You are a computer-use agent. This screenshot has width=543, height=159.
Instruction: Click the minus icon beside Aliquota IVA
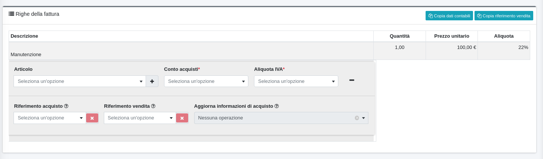click(x=351, y=80)
